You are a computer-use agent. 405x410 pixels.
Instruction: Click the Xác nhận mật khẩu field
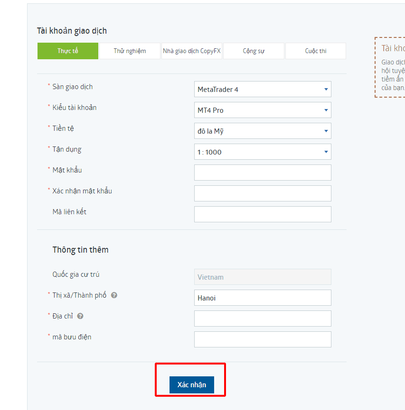263,193
